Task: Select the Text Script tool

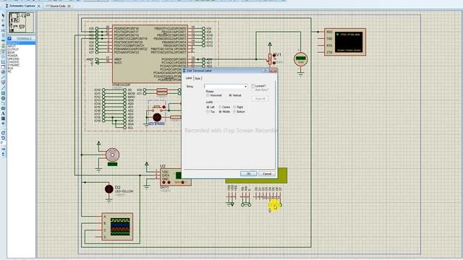Action: (x=3, y=35)
